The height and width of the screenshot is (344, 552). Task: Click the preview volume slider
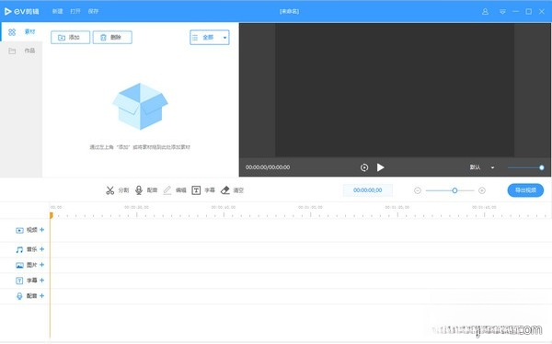click(x=526, y=167)
